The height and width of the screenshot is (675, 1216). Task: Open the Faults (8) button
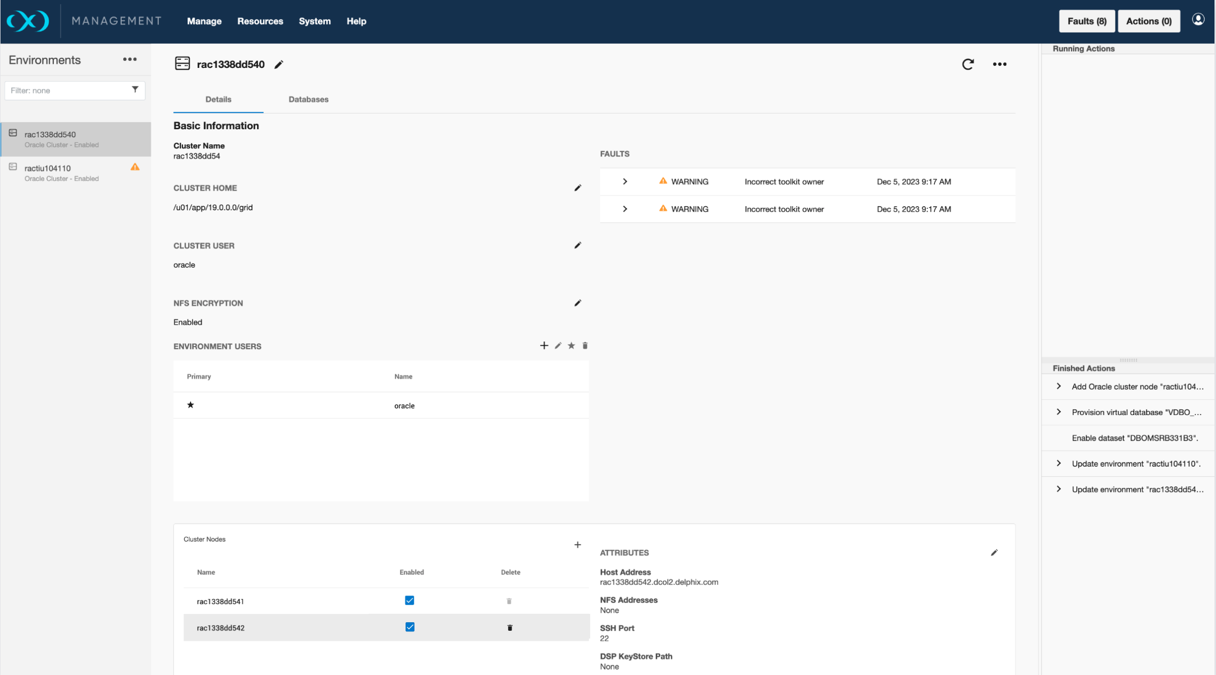tap(1086, 21)
